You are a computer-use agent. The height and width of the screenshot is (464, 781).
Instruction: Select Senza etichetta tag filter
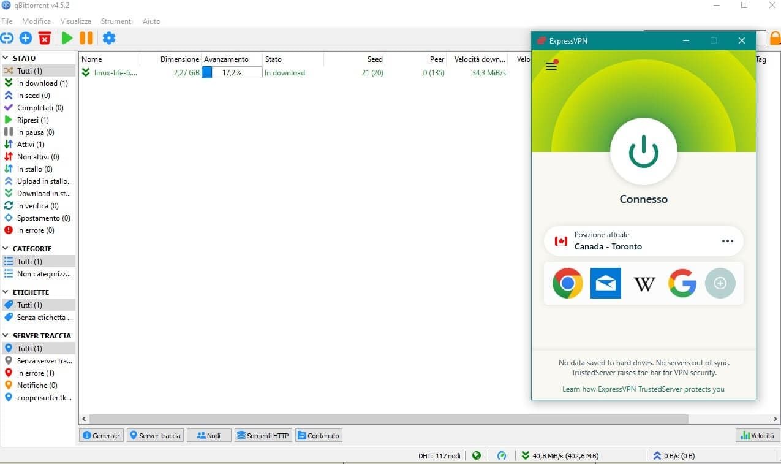point(38,318)
